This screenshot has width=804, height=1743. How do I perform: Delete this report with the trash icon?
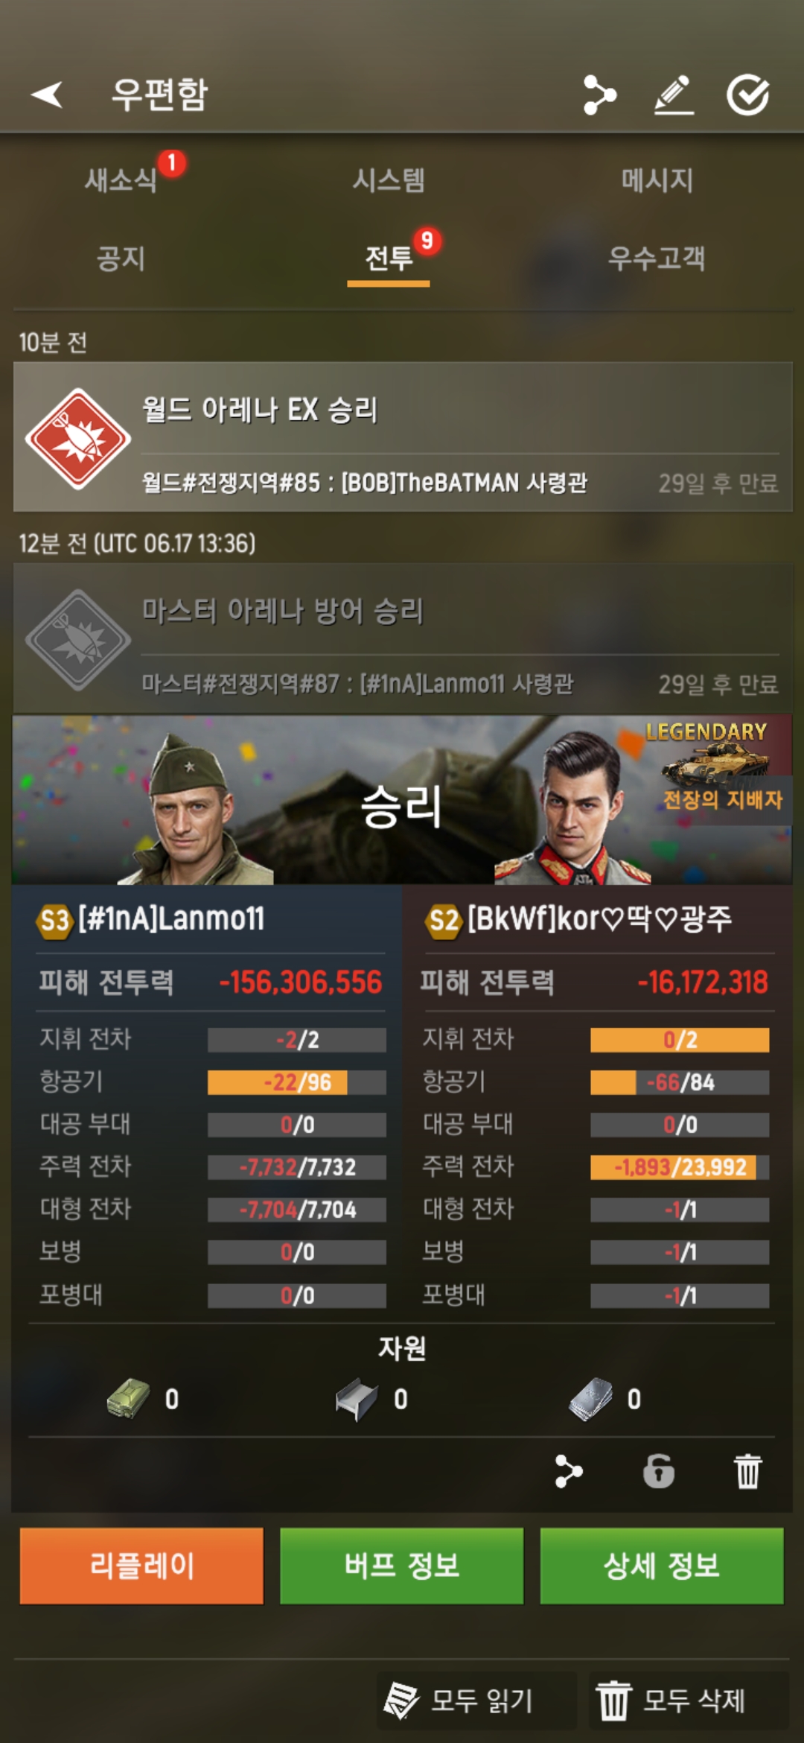(x=748, y=1471)
